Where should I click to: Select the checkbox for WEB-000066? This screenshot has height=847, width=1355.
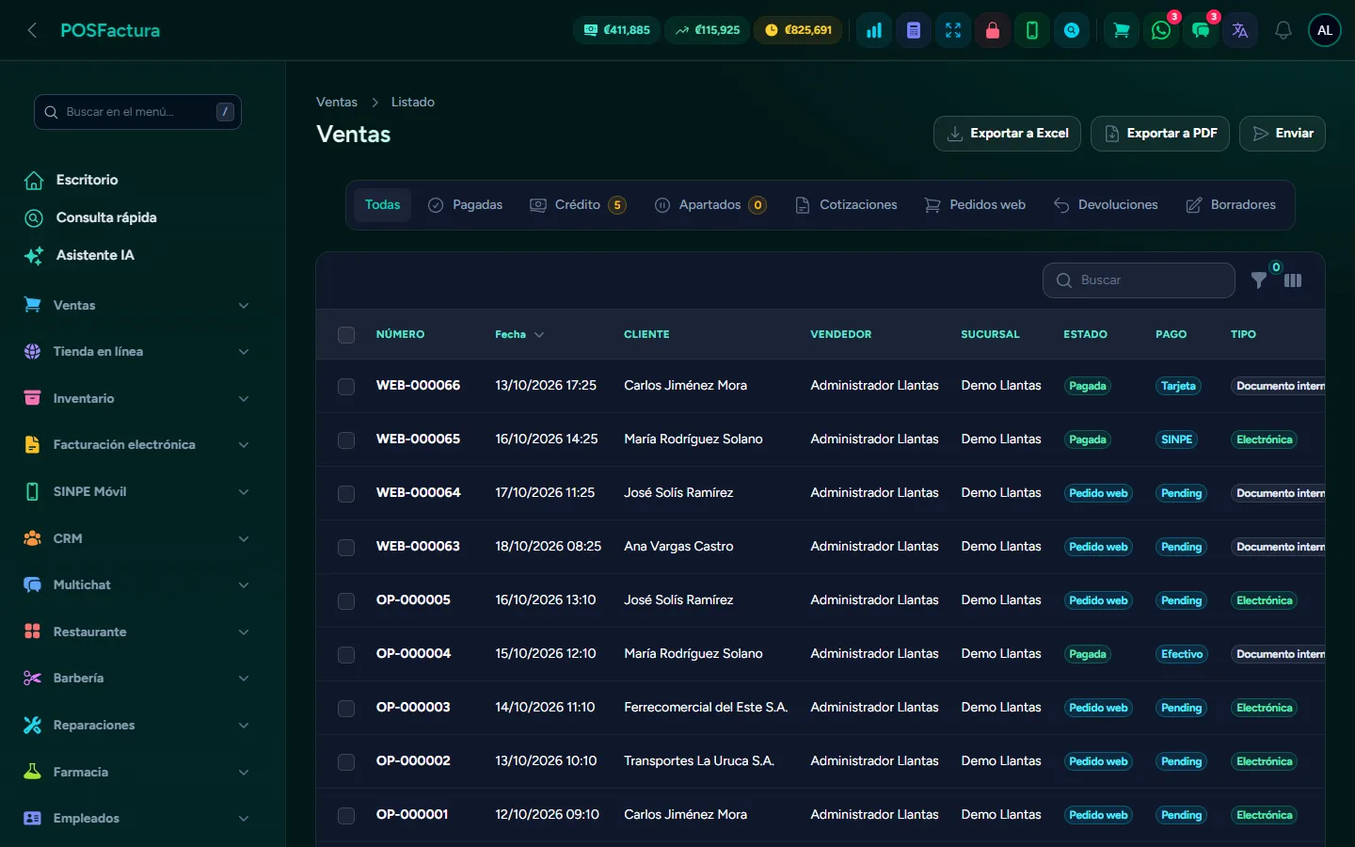click(346, 386)
